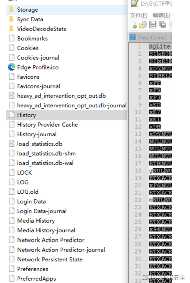Screen dimensions: 190x283
Task: Select the Media History-journal file
Action: tap(46, 230)
